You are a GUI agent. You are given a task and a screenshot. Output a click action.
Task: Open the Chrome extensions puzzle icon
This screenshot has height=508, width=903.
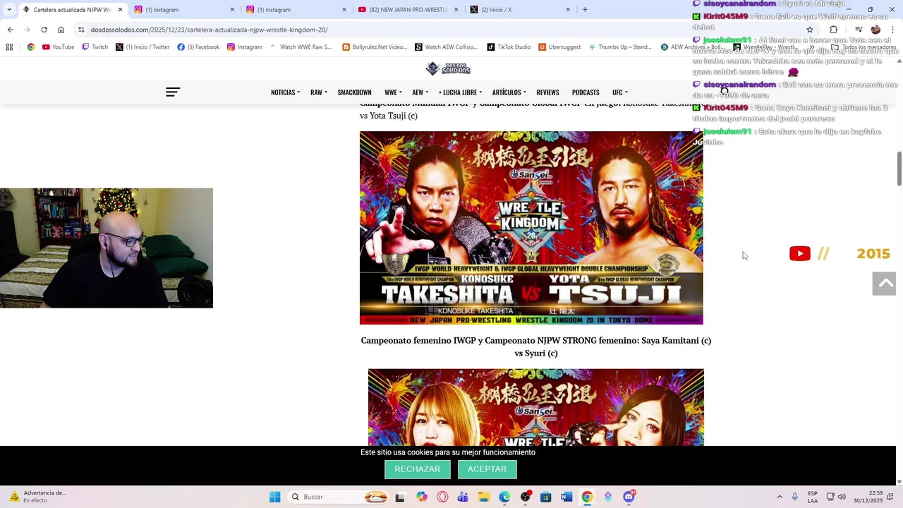tap(833, 30)
